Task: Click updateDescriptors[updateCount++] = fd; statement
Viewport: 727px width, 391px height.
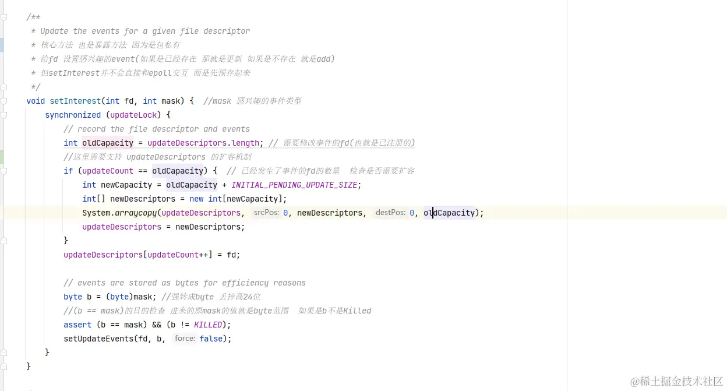Action: 152,255
